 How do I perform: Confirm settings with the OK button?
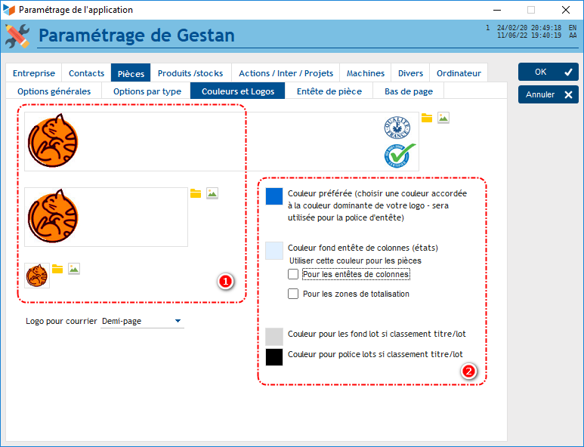(x=548, y=72)
